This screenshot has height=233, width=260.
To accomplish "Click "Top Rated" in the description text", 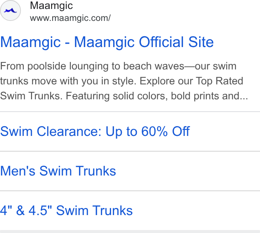I will 220,81.
